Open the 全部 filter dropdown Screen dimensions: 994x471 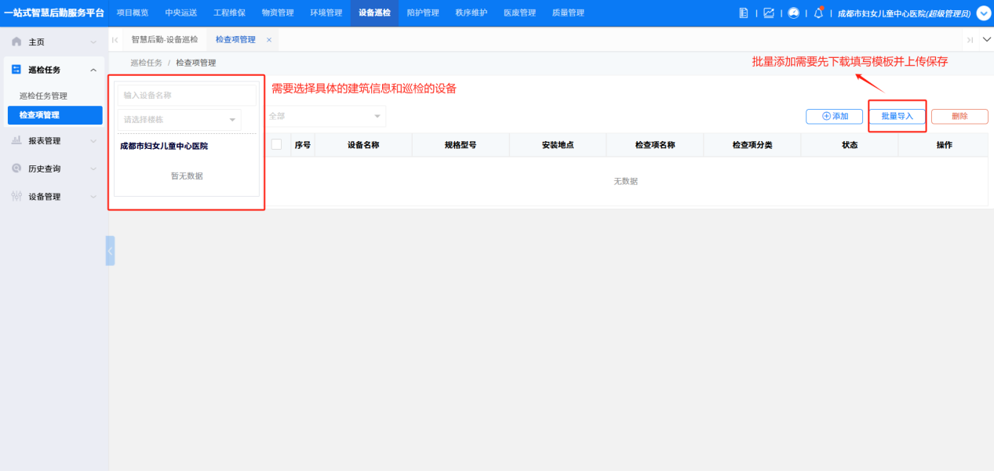pos(325,116)
